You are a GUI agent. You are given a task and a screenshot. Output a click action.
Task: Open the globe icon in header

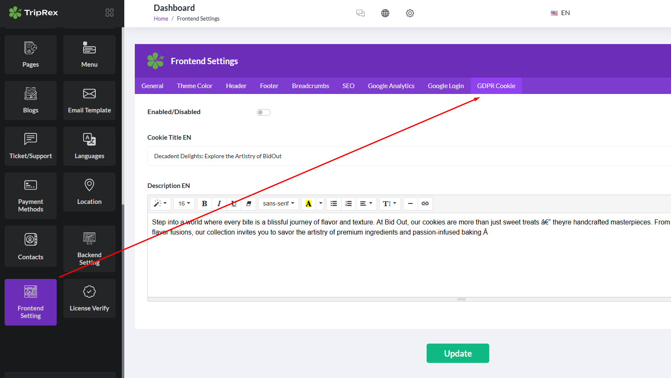pyautogui.click(x=385, y=13)
